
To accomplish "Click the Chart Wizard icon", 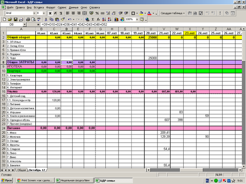I will point(116,19).
